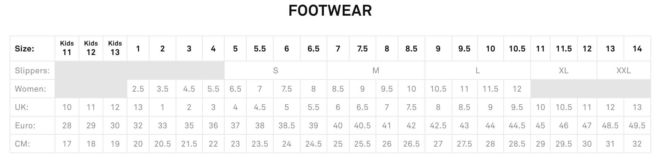This screenshot has height=162, width=661.
Task: Click the size 14 column header
Action: click(637, 48)
